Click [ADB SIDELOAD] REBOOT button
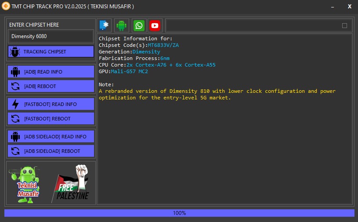The image size is (358, 222). pyautogui.click(x=51, y=151)
